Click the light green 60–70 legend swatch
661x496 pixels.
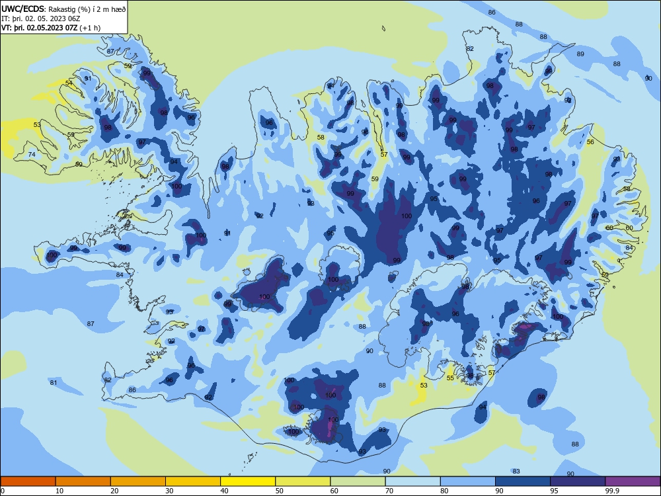(x=358, y=481)
